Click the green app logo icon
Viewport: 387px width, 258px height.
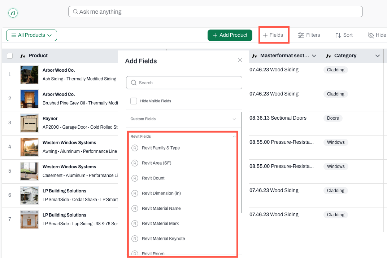pyautogui.click(x=13, y=13)
